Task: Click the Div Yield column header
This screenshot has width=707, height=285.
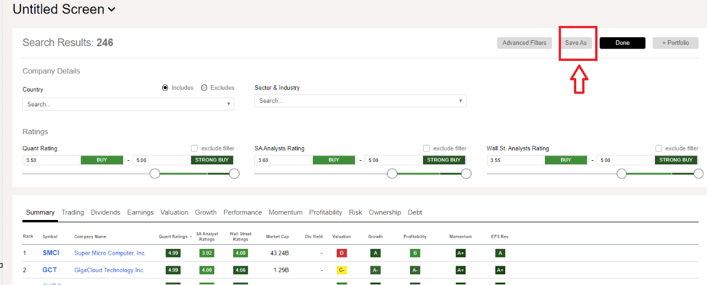Action: [x=312, y=237]
